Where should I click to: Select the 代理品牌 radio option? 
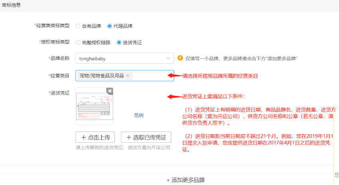point(110,26)
